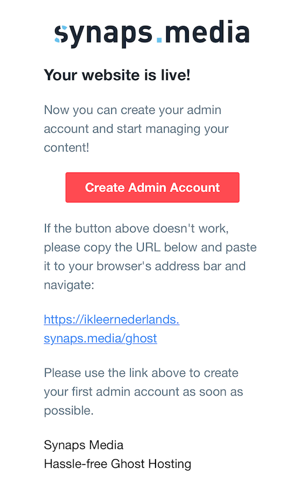305x490 pixels.
Task: Click the "your first admin account as soon" line
Action: click(143, 392)
